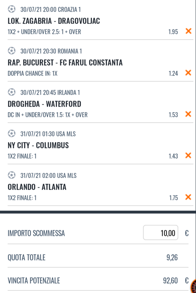Screen dimensions: 196x293
Task: Click the 1.95 odds value
Action: pyautogui.click(x=173, y=32)
